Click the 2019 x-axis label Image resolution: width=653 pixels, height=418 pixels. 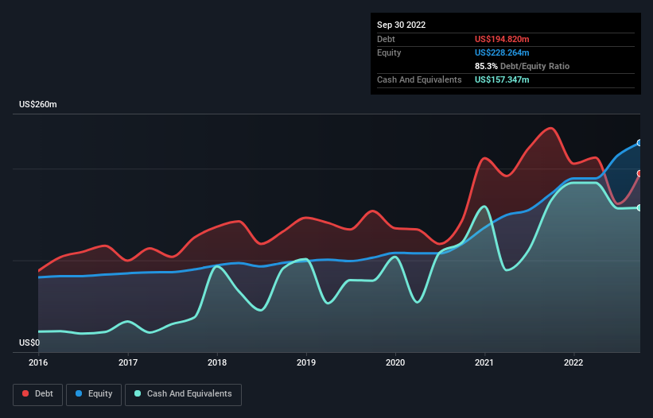[306, 362]
